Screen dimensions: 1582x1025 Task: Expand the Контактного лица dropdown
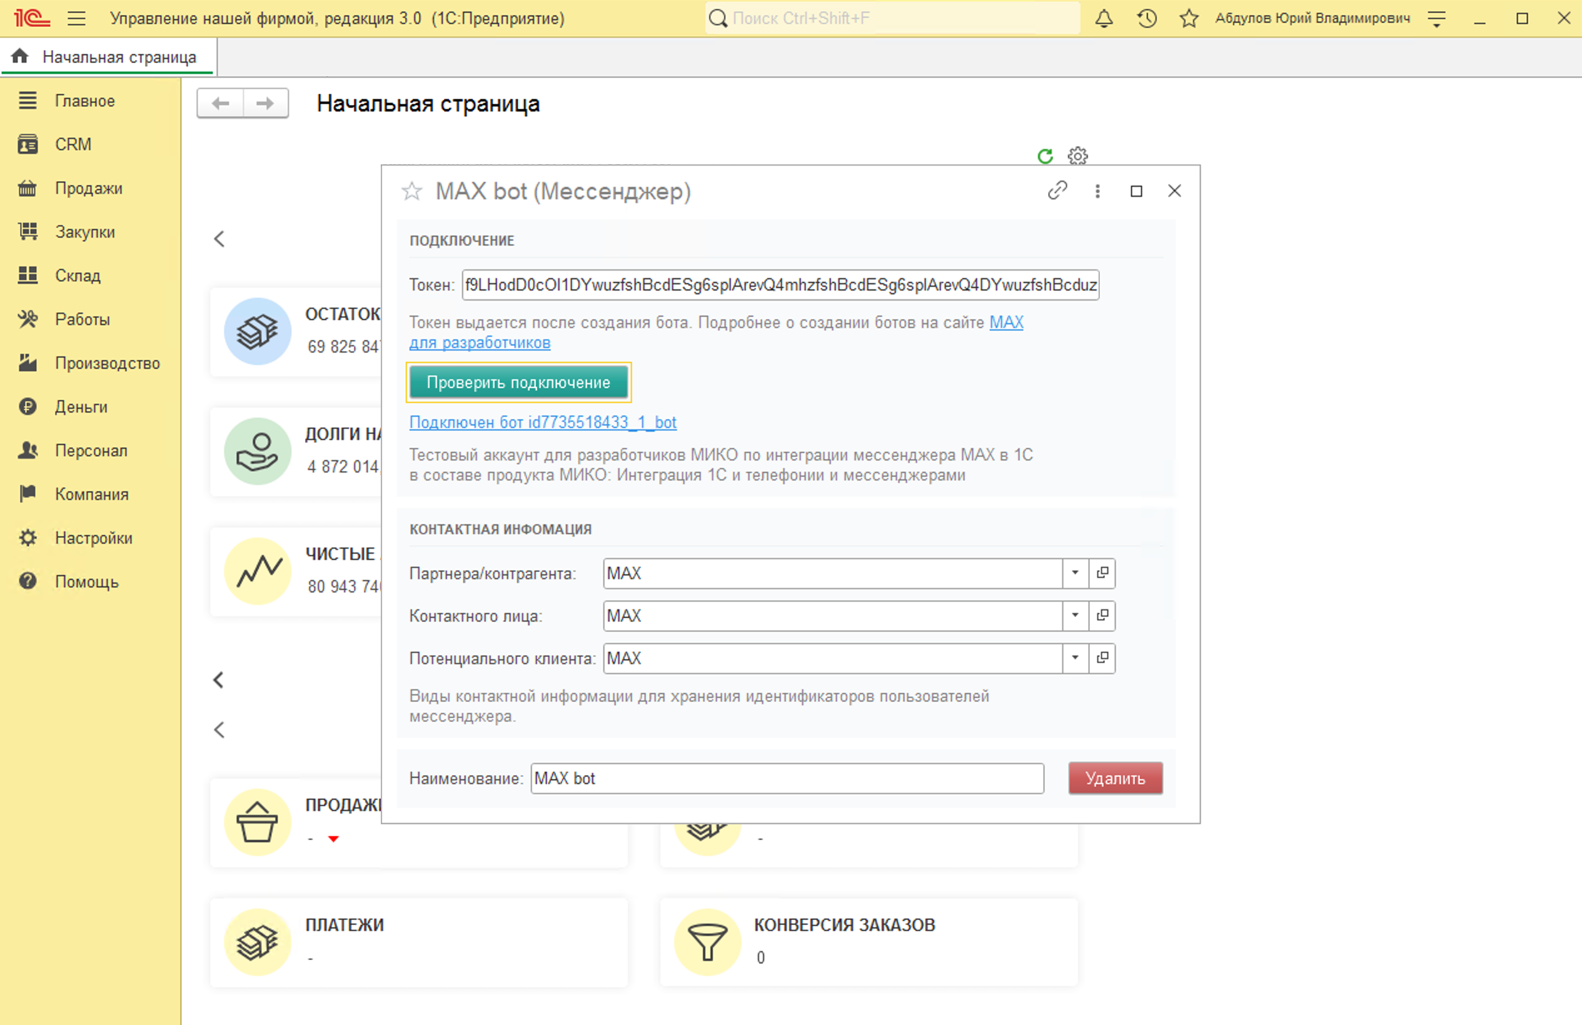click(x=1075, y=616)
